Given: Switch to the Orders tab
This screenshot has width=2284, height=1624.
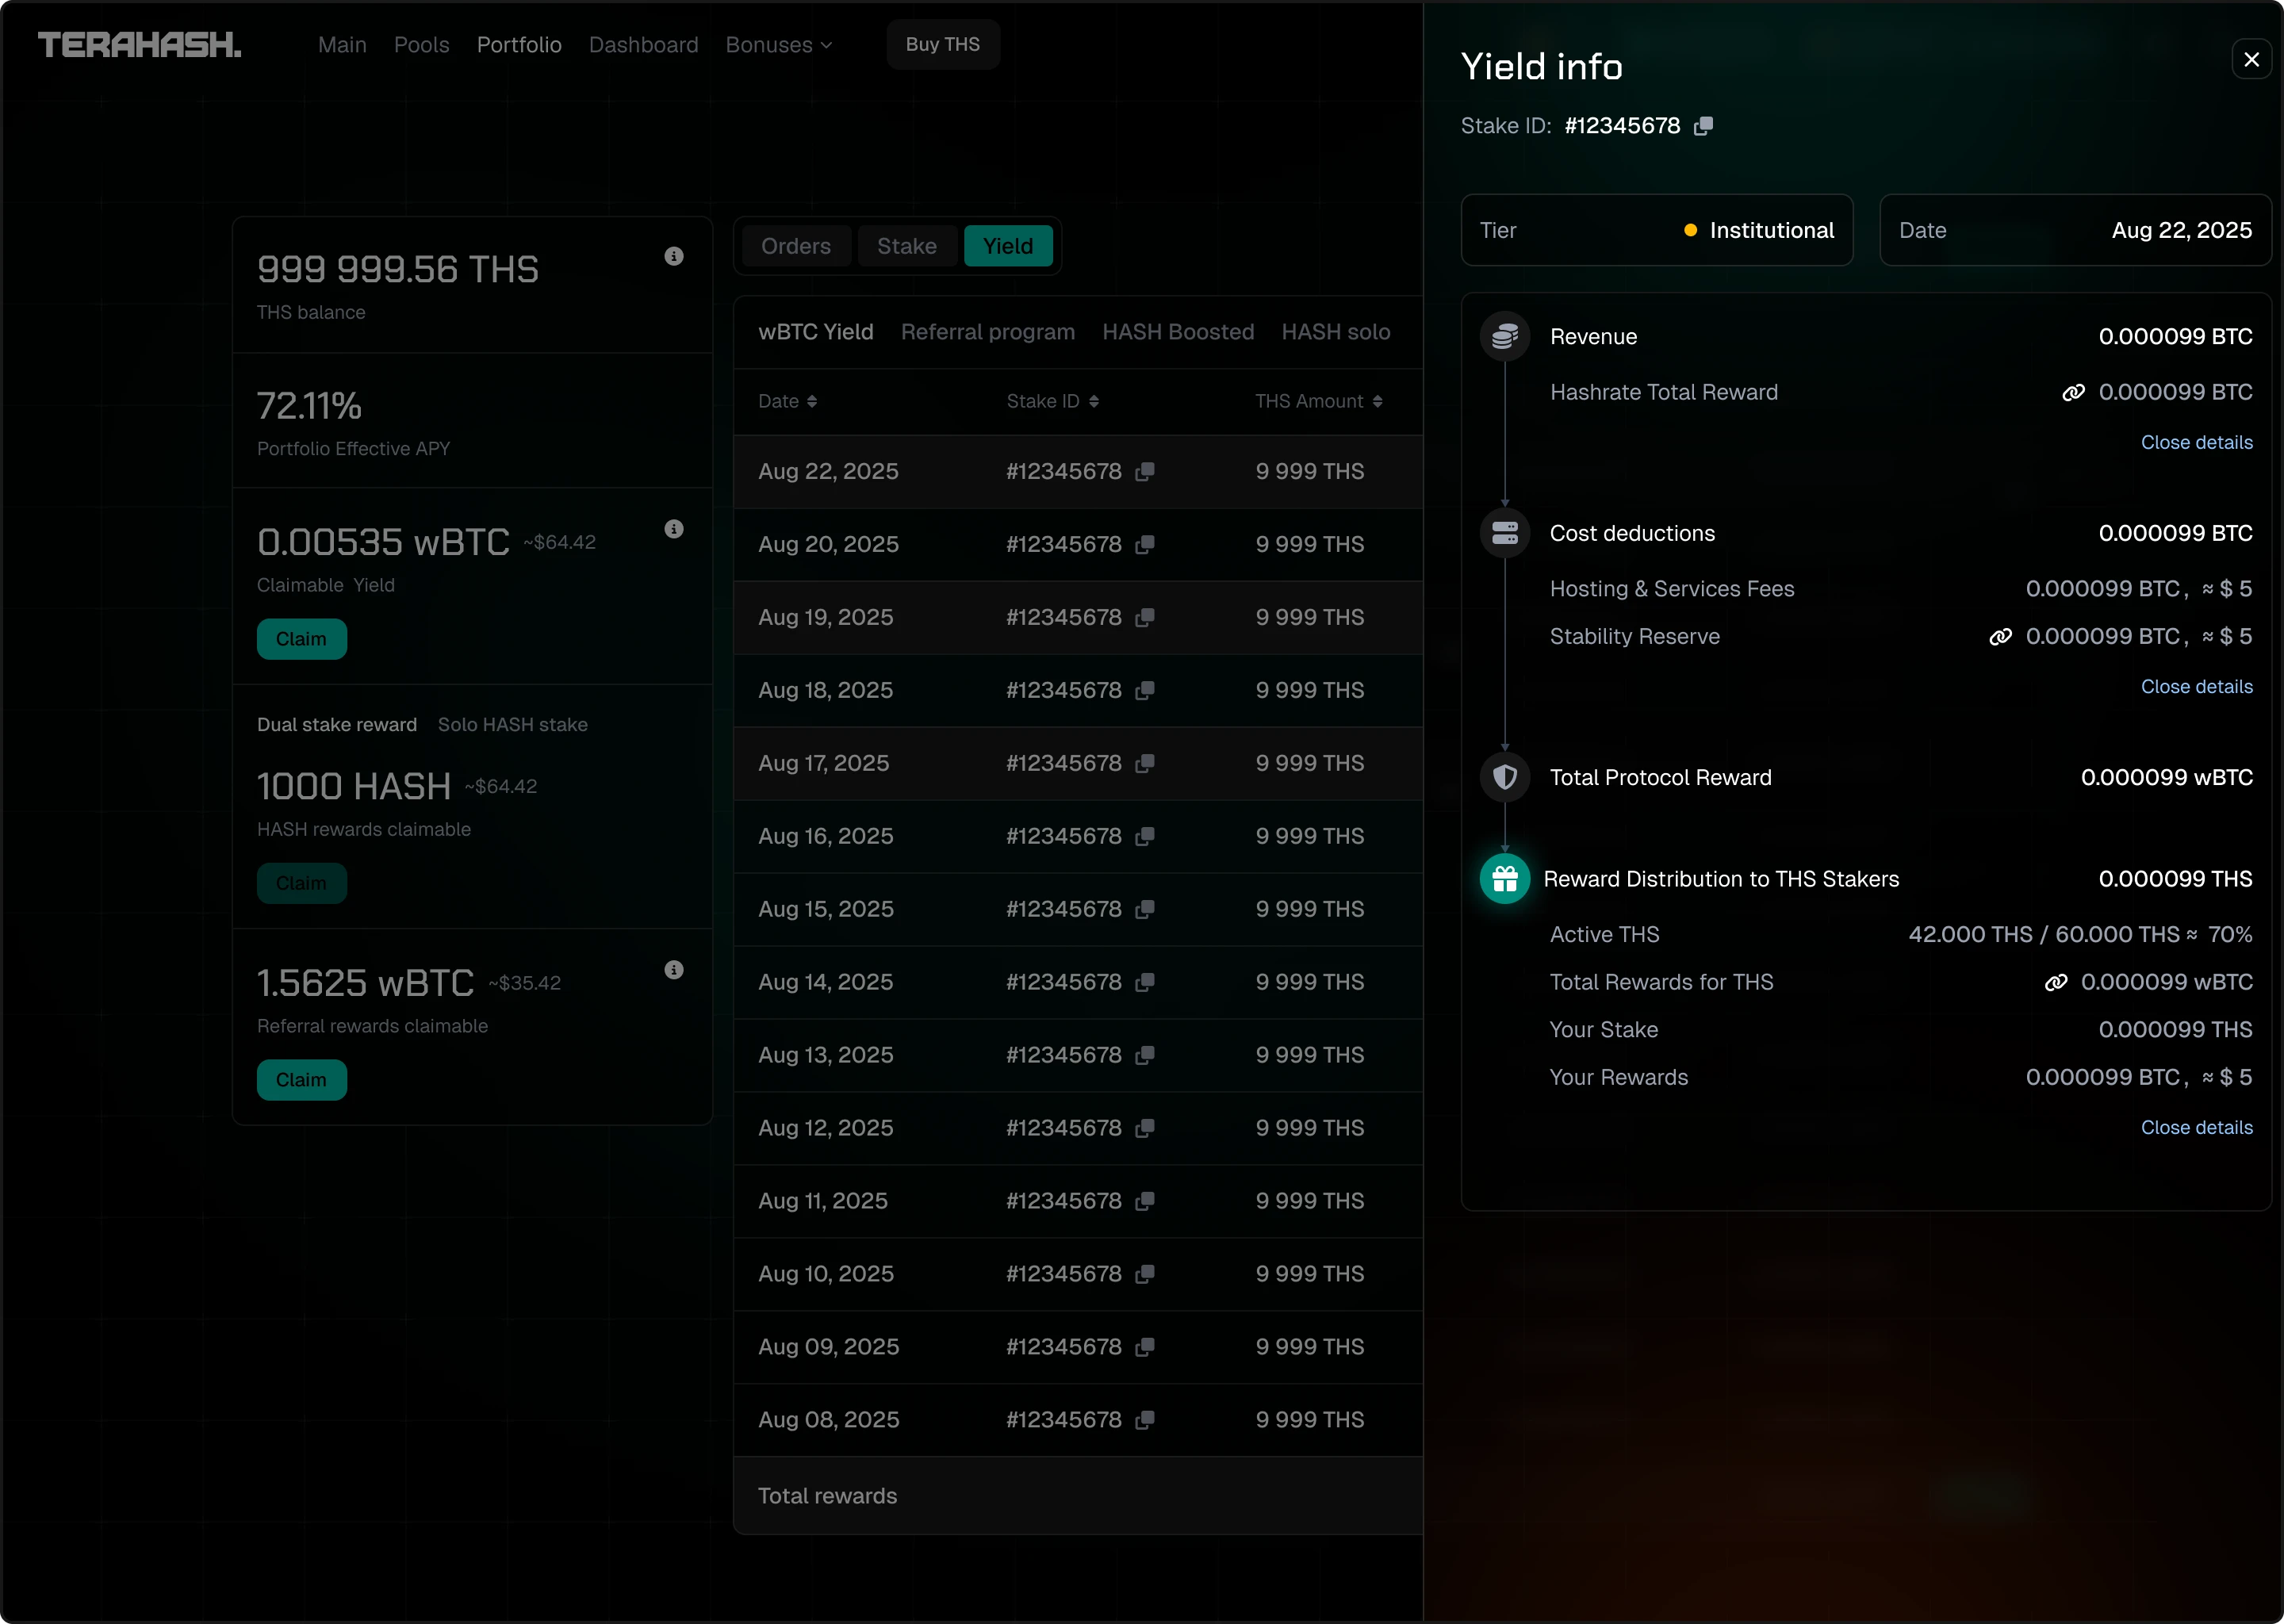Looking at the screenshot, I should pyautogui.click(x=796, y=247).
